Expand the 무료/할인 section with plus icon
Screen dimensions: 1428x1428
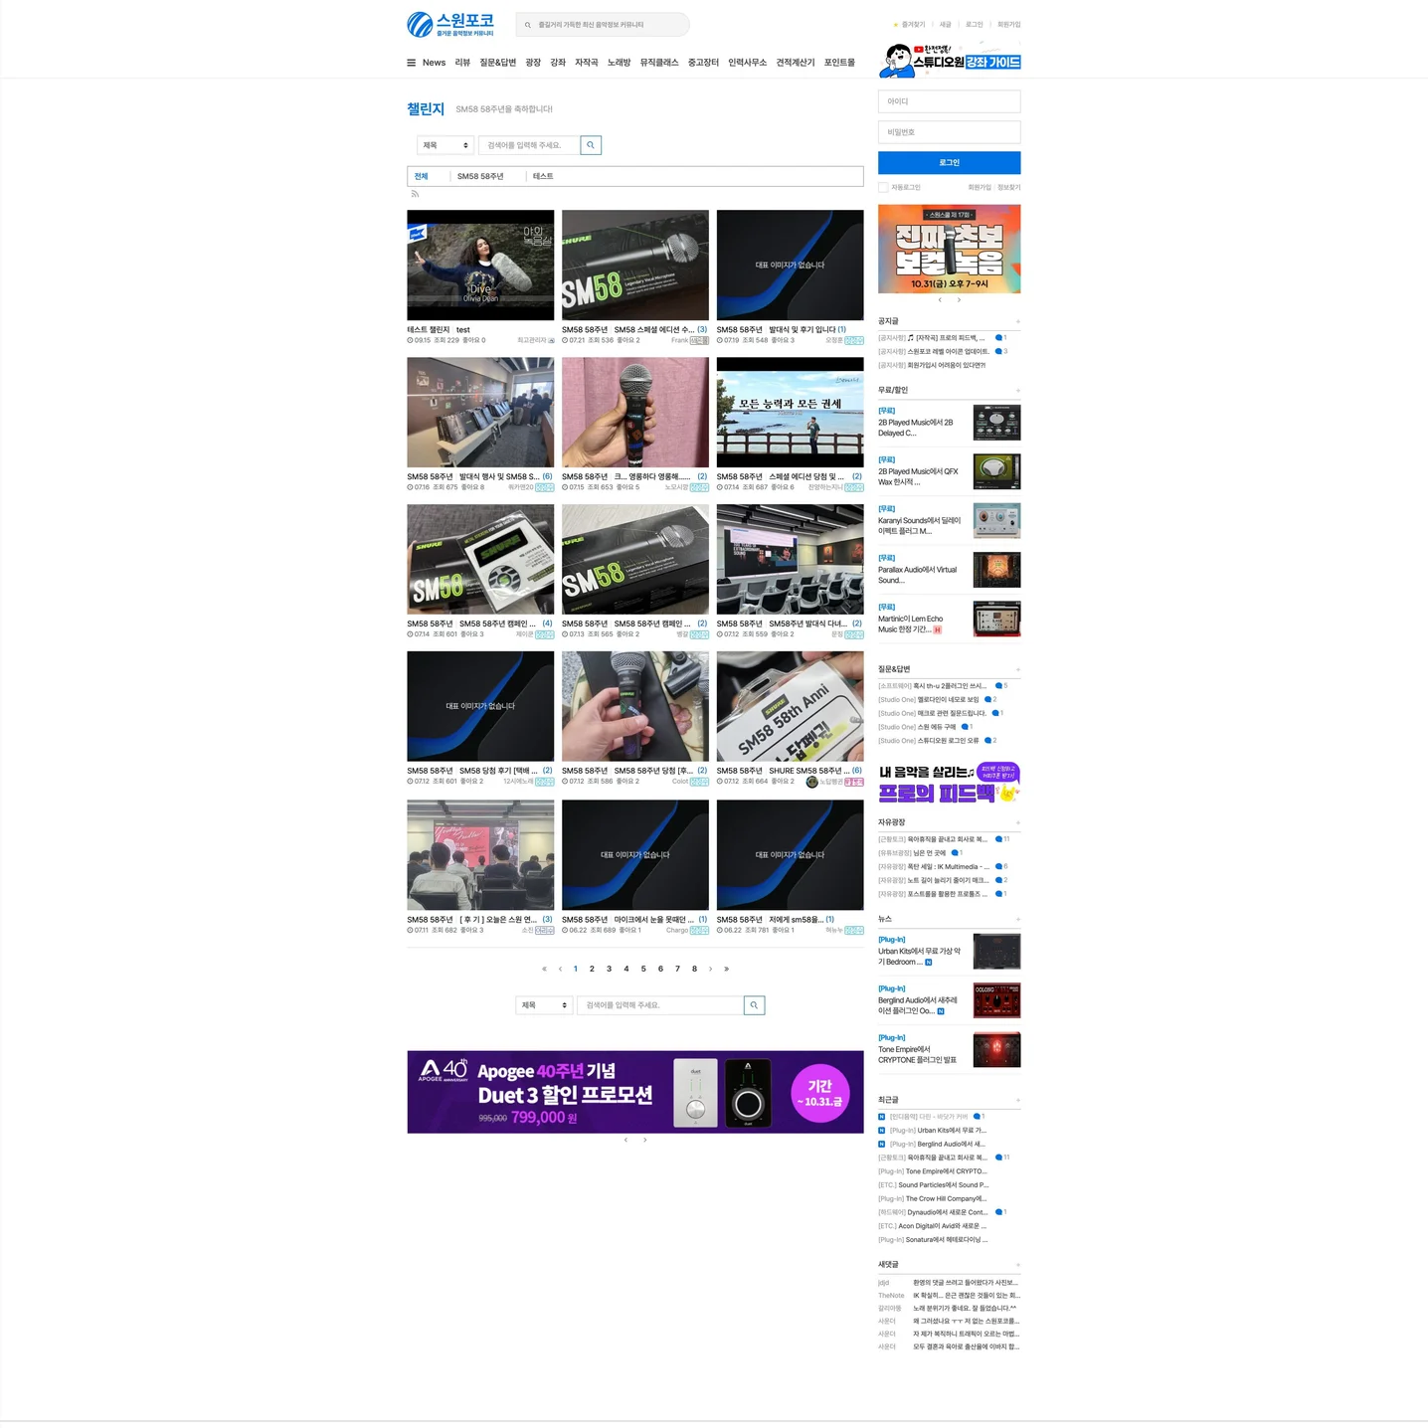tap(1017, 391)
